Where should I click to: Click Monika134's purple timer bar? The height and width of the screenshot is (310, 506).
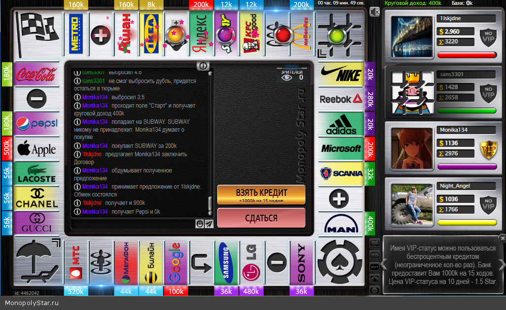pos(467,167)
